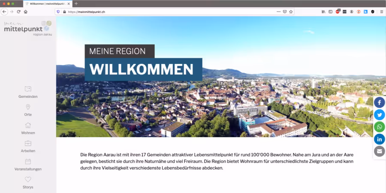Share page on Twitter
This screenshot has width=386, height=193.
pyautogui.click(x=380, y=115)
